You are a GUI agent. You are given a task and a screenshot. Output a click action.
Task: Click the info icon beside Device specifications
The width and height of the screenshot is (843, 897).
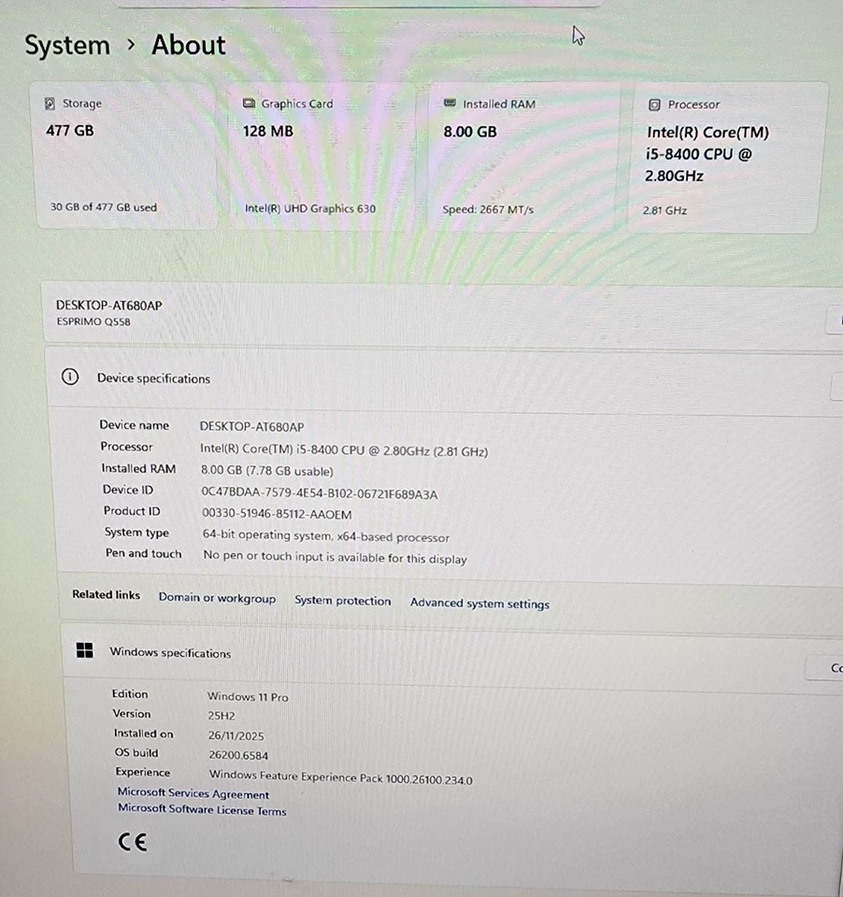(x=70, y=377)
